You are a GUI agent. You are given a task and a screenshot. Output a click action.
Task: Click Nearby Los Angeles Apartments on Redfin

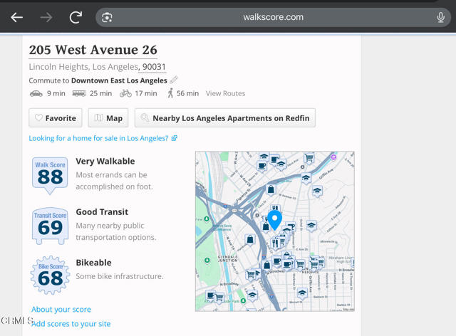click(x=224, y=118)
